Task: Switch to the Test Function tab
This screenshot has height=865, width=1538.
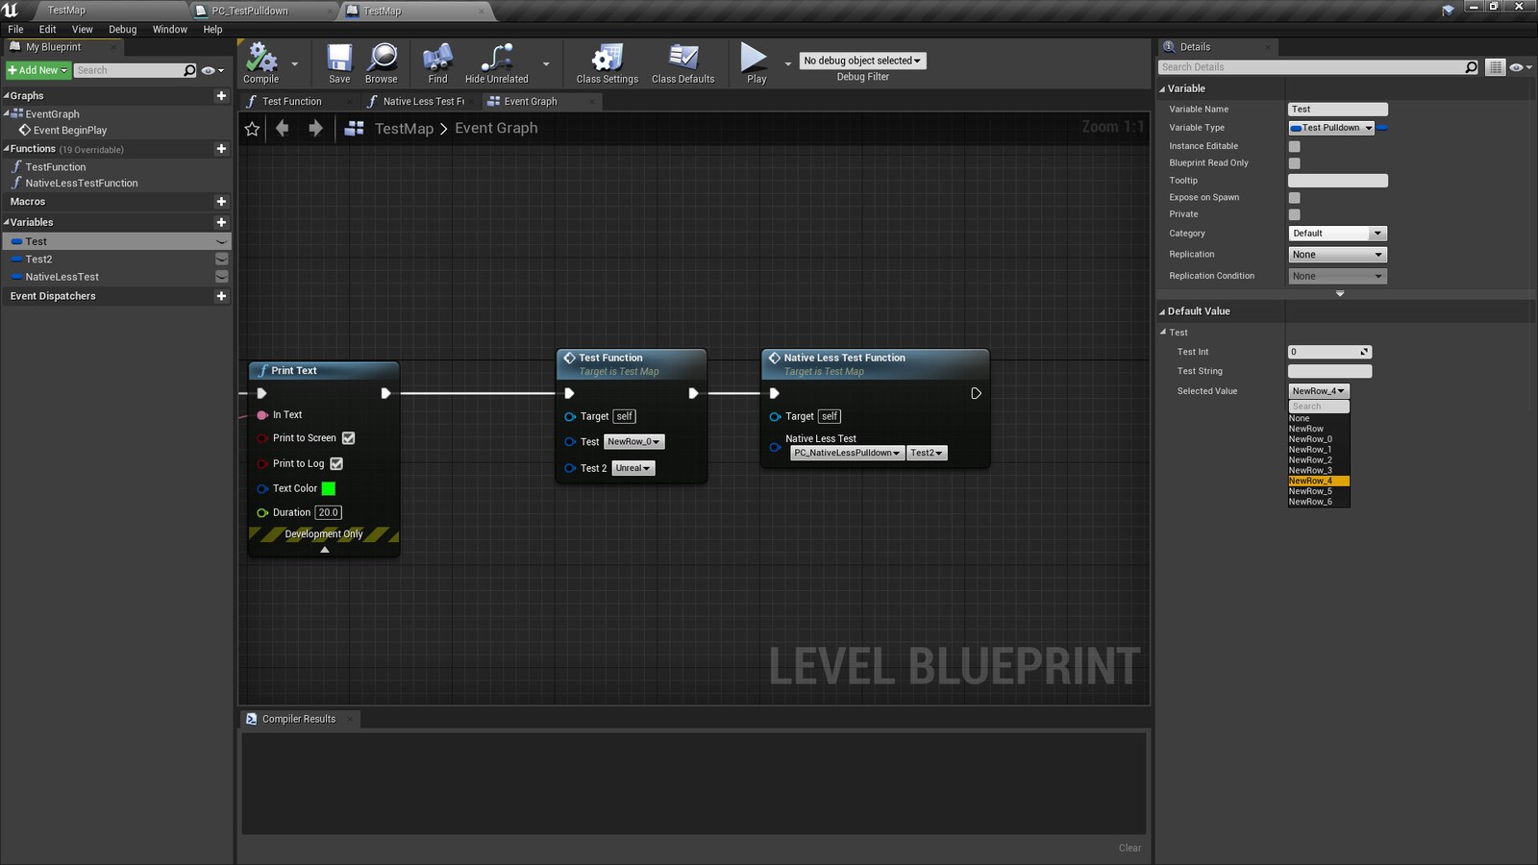Action: pos(291,102)
